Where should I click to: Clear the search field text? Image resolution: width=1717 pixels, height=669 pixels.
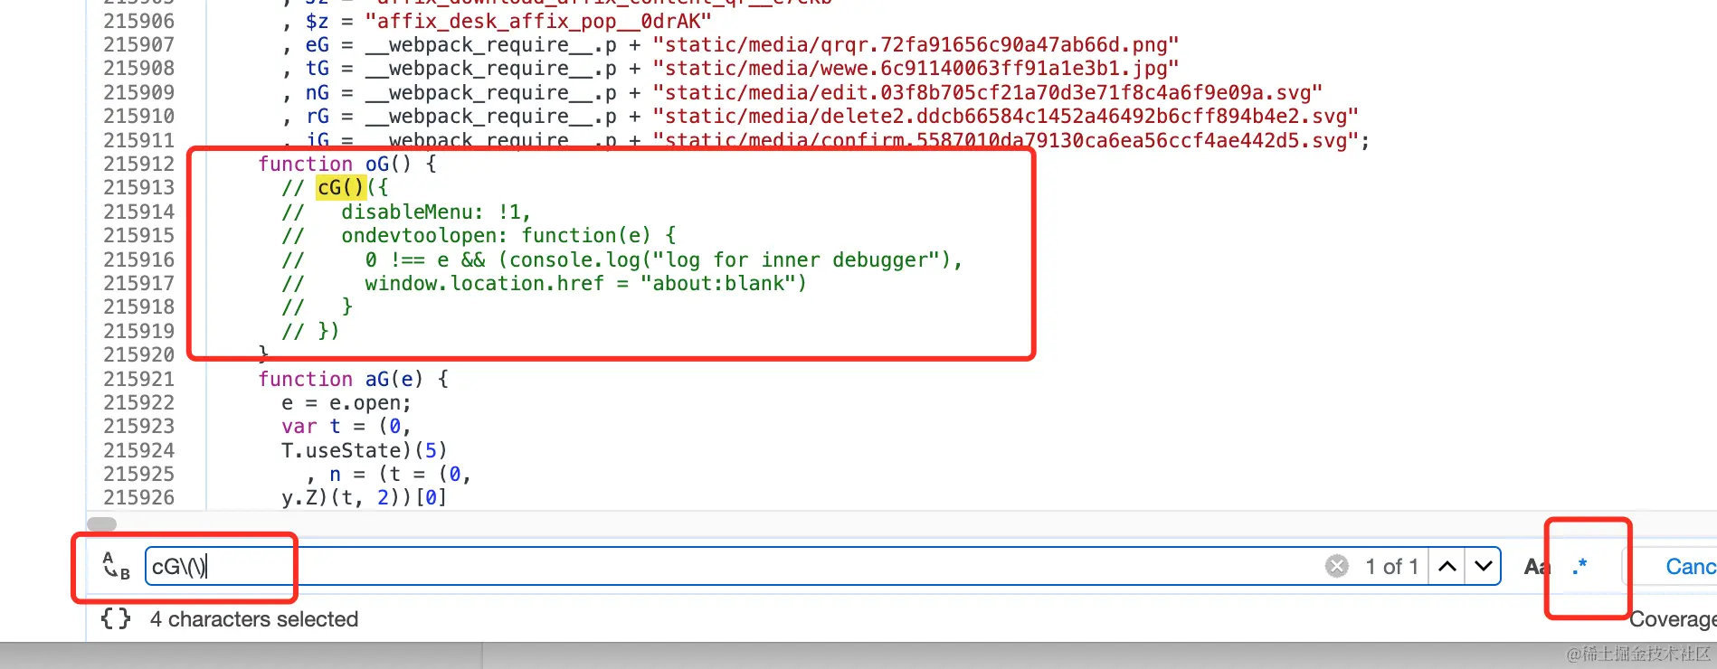(1336, 566)
